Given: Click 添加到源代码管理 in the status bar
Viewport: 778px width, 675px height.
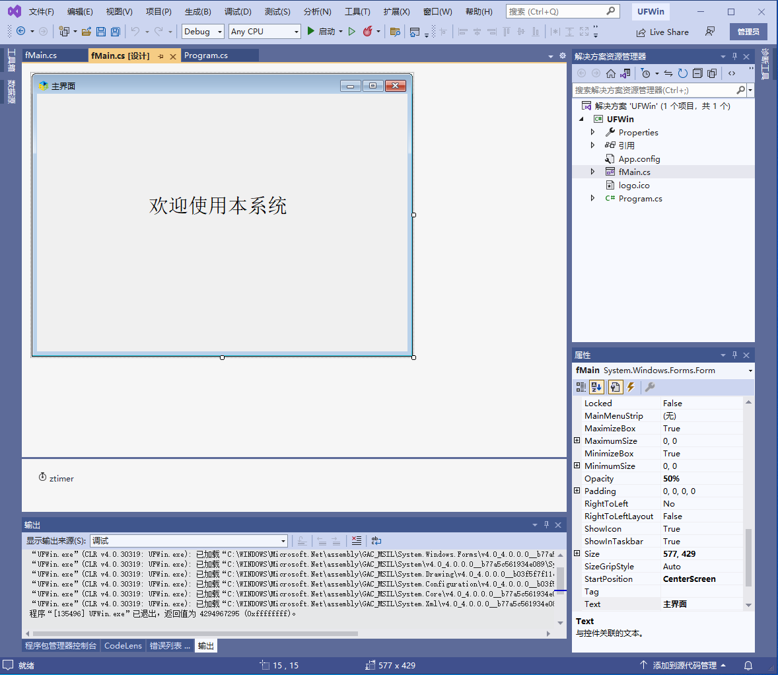Looking at the screenshot, I should [684, 666].
